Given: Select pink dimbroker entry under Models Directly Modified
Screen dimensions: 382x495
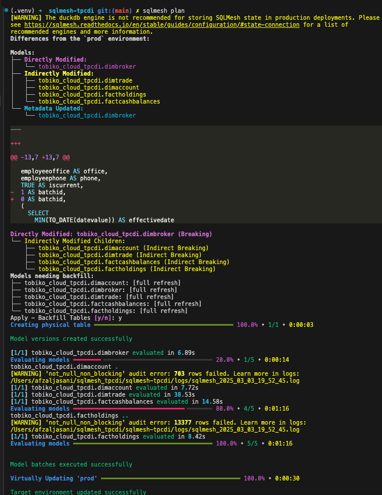Looking at the screenshot, I should click(x=87, y=66).
